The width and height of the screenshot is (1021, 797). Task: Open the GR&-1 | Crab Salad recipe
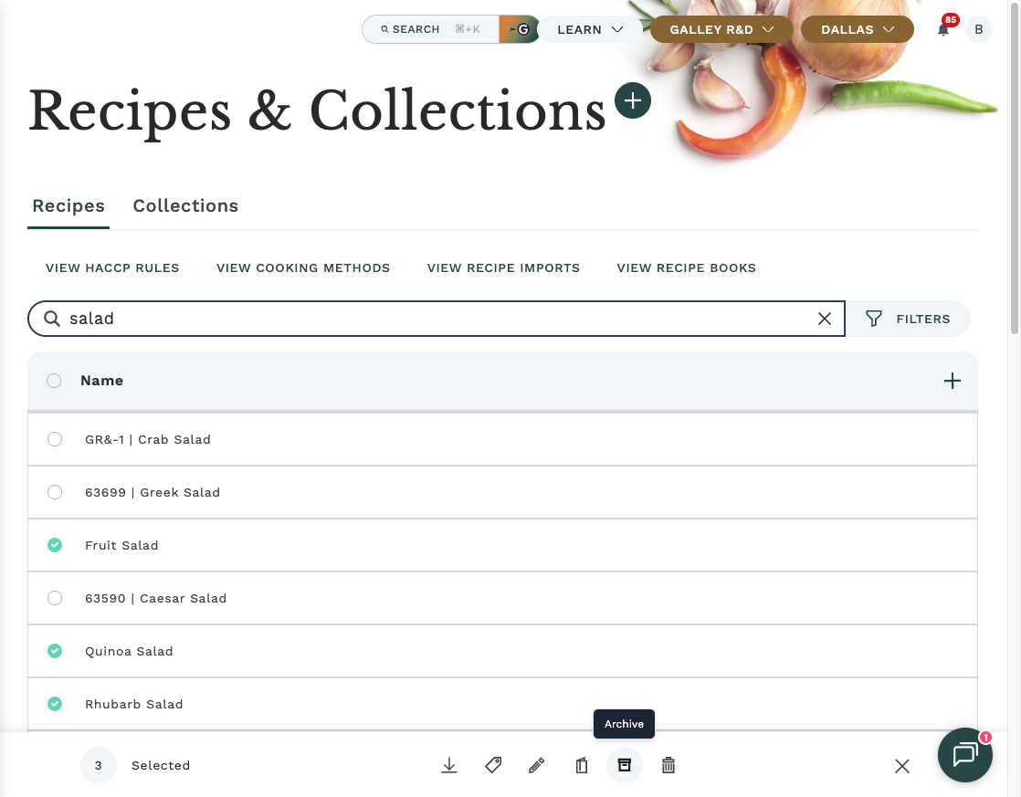(148, 439)
